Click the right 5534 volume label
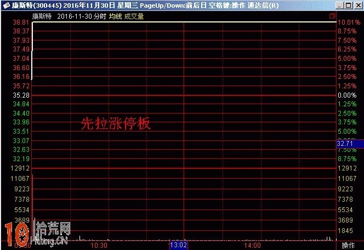364x250 pixels. (x=345, y=210)
